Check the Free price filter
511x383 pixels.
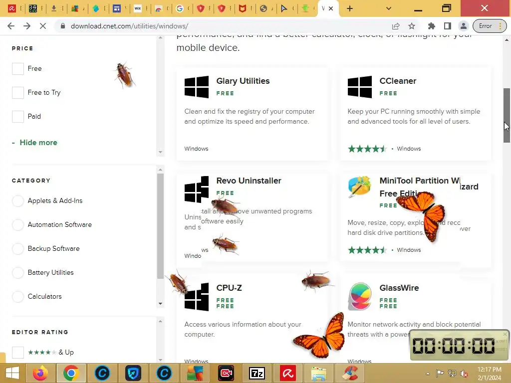(x=18, y=69)
